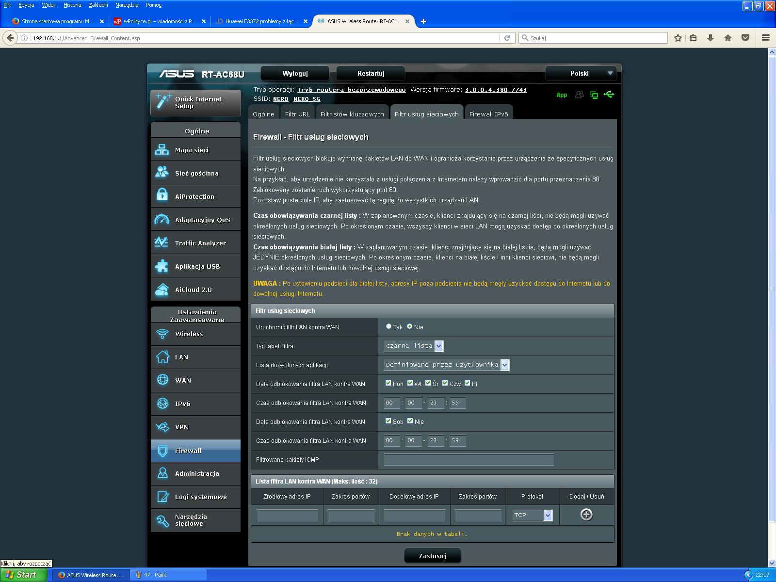Uncheck the Pon weekday checkbox

pos(388,383)
